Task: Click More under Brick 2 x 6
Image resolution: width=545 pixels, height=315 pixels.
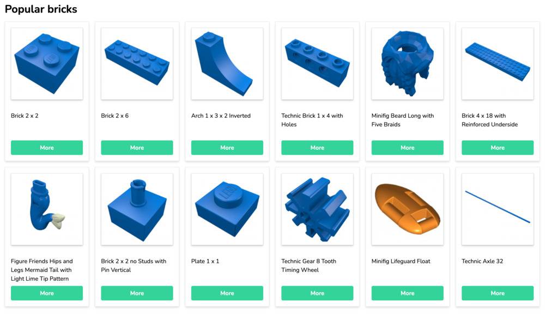Action: [137, 148]
